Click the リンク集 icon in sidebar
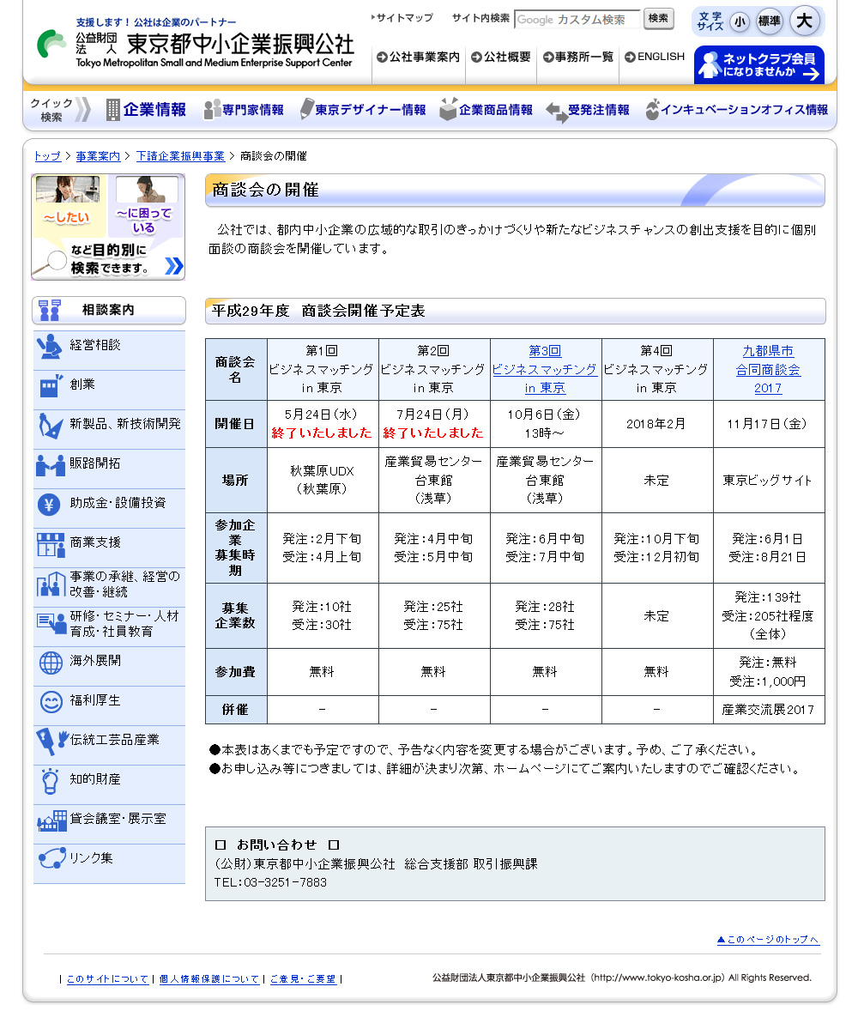Viewport: 858px width, 1017px height. (51, 858)
